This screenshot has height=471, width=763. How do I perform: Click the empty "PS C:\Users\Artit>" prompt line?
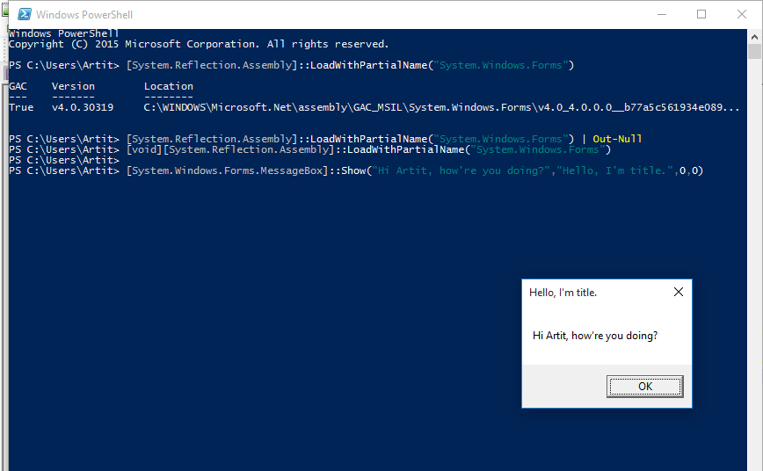tap(64, 160)
